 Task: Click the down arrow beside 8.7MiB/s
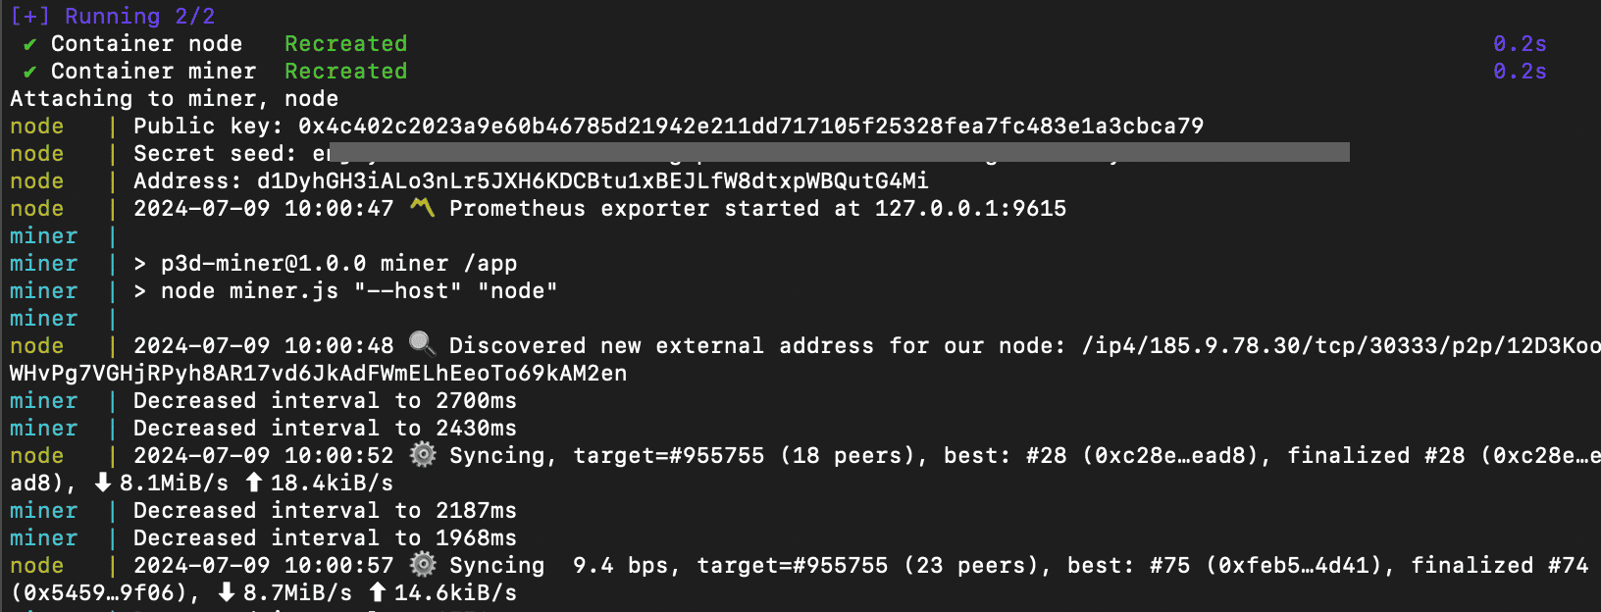[227, 592]
